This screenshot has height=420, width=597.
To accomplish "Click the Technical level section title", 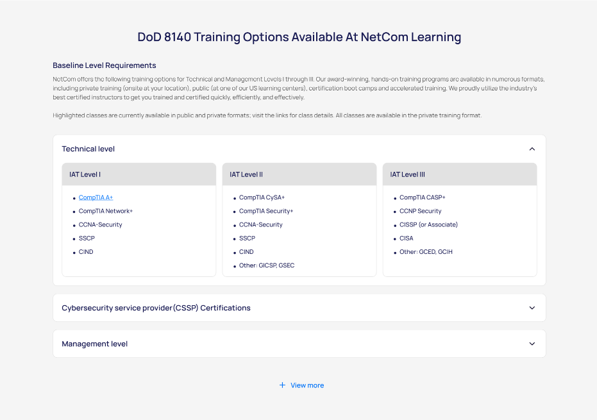I will pos(88,149).
